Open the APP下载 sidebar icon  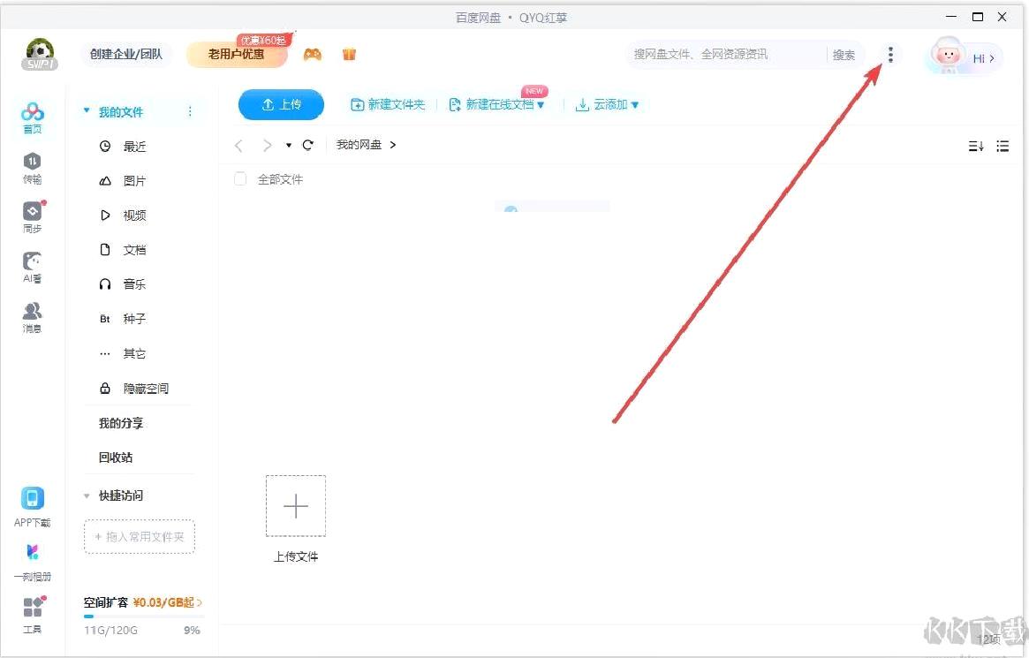32,507
